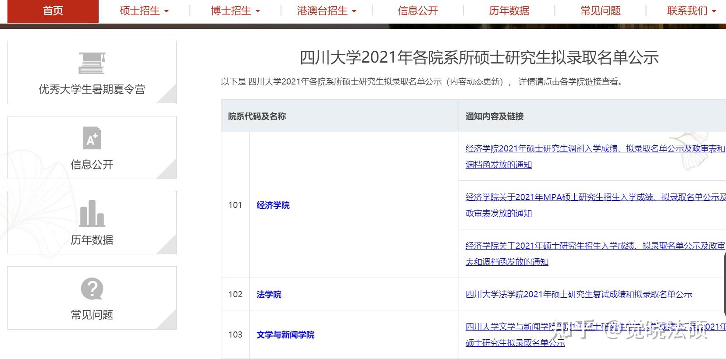
Task: Open the 博士招生 menu
Action: pos(235,11)
